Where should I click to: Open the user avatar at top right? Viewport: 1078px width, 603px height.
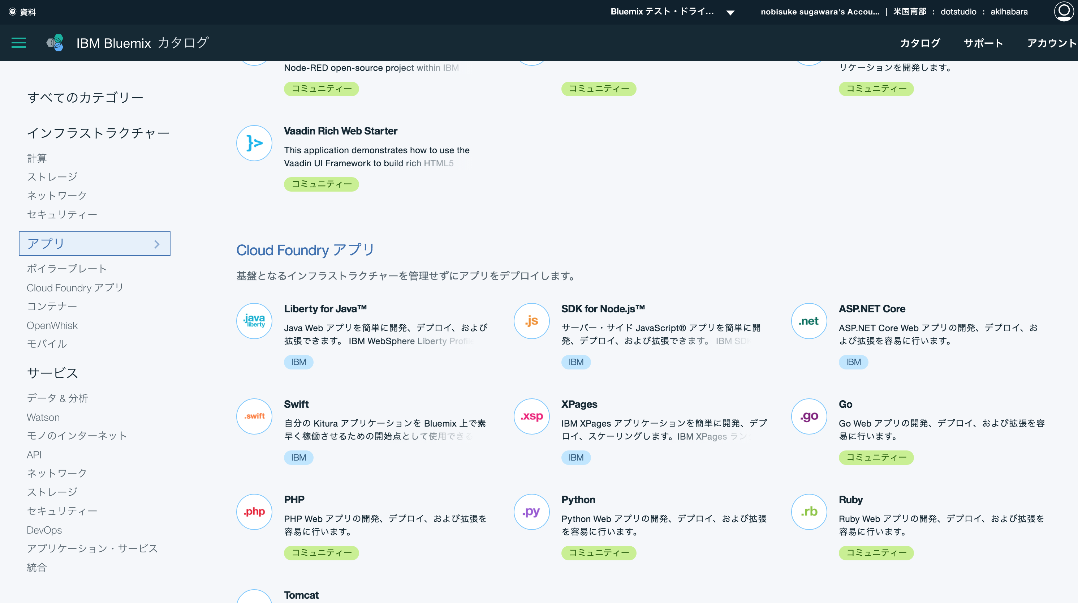point(1063,12)
